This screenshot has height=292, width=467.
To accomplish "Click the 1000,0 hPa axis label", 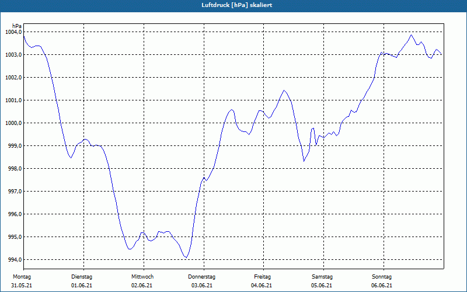I will pyautogui.click(x=14, y=123).
